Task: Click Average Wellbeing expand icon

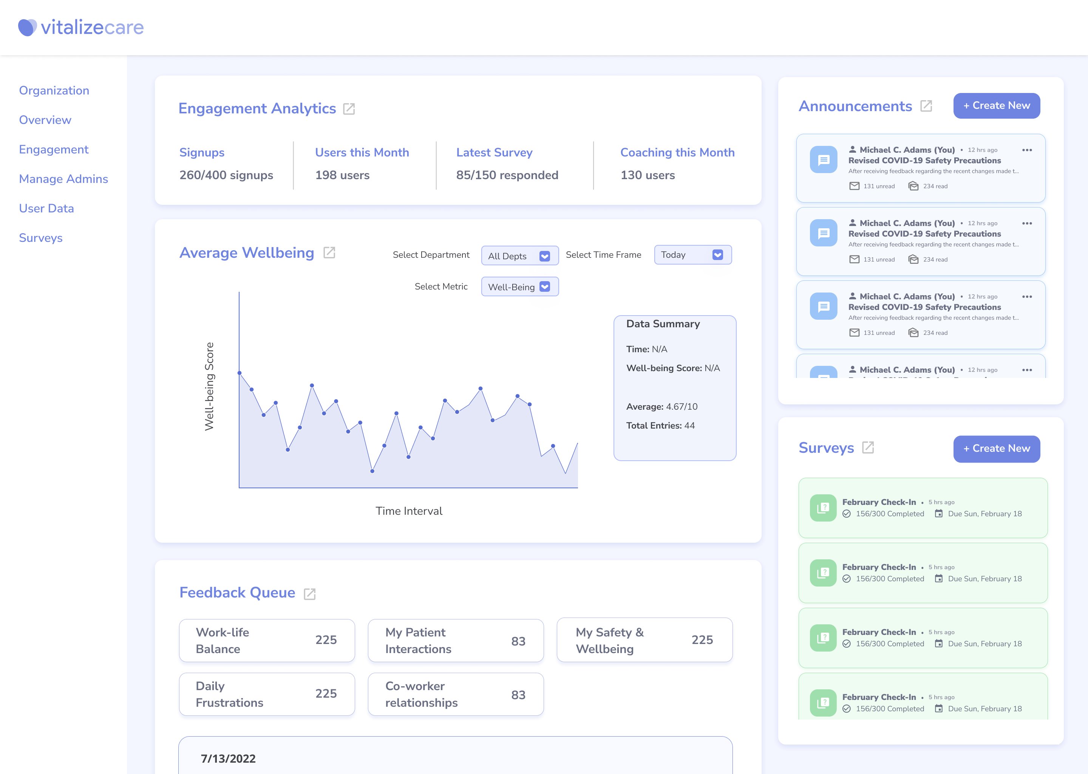Action: click(x=329, y=252)
